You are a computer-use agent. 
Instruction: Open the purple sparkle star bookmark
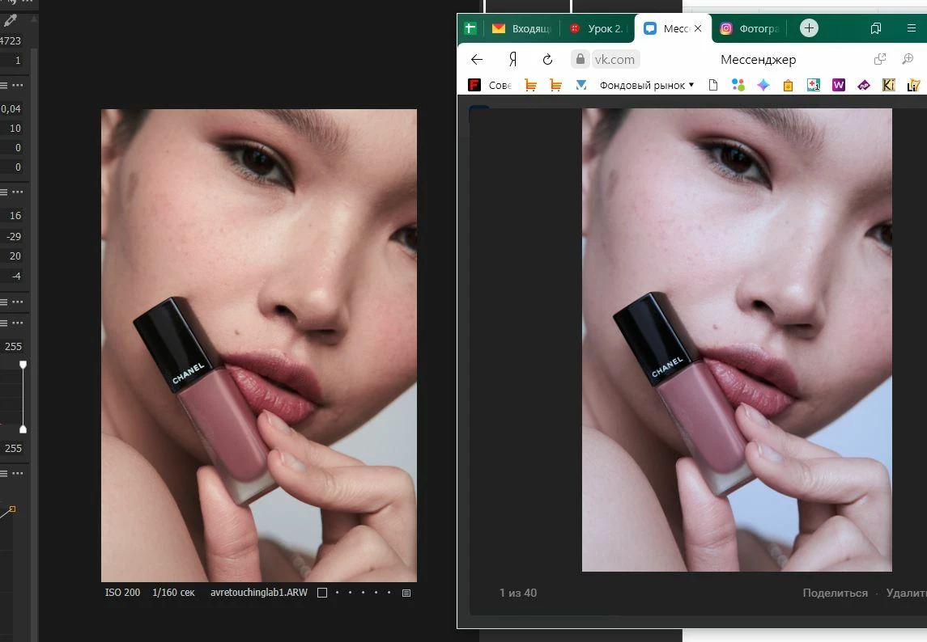(763, 85)
